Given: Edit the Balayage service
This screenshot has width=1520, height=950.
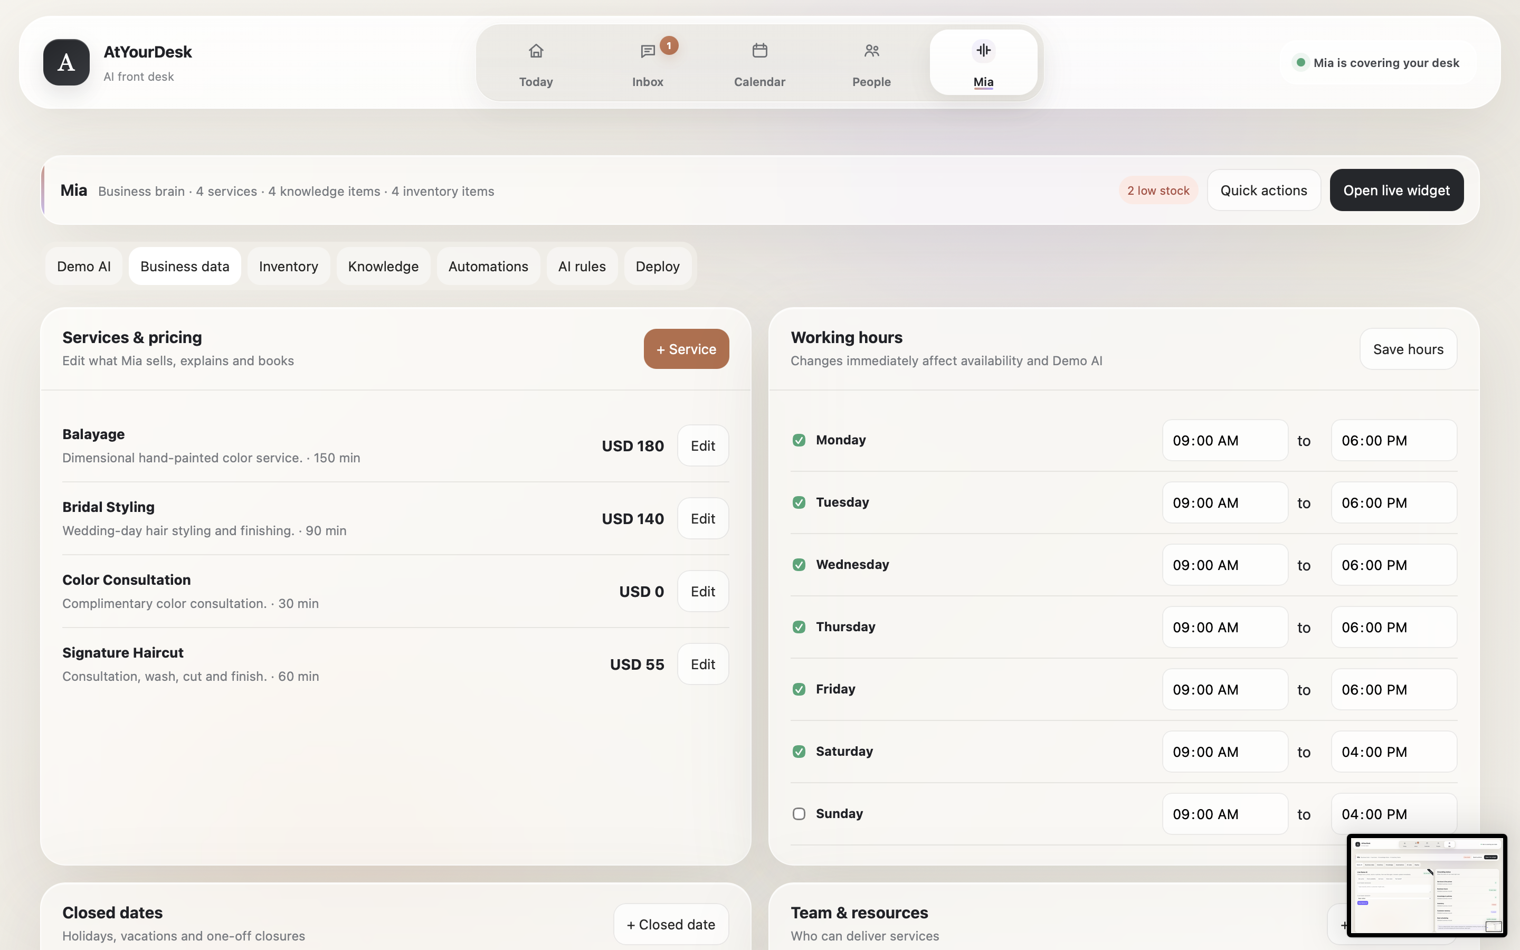Looking at the screenshot, I should tap(703, 445).
